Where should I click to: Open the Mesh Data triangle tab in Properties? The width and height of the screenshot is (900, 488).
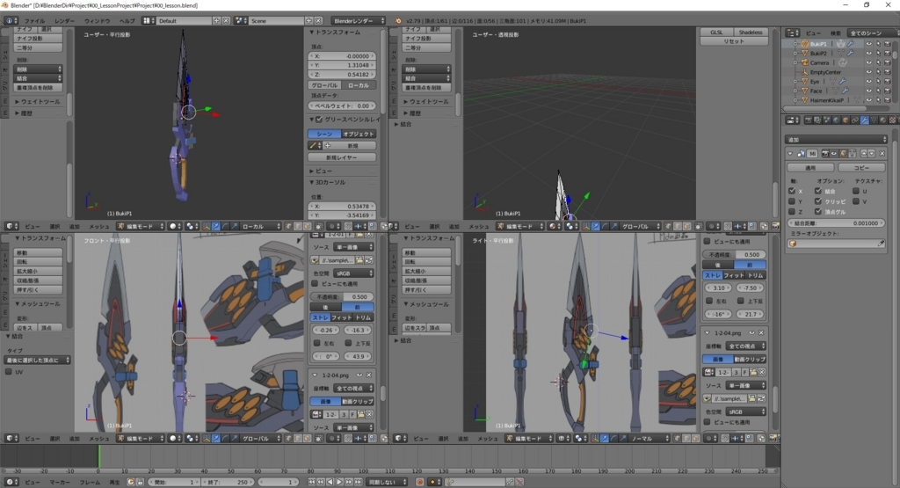point(874,120)
